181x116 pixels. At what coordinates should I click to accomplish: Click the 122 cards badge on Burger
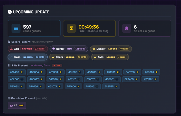[80, 49]
